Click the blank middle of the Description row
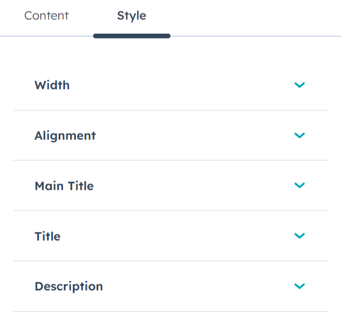 (198, 286)
